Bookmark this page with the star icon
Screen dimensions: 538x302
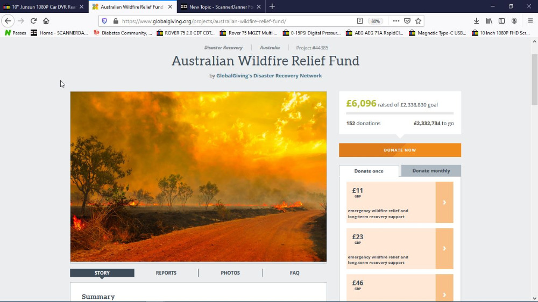coord(418,21)
